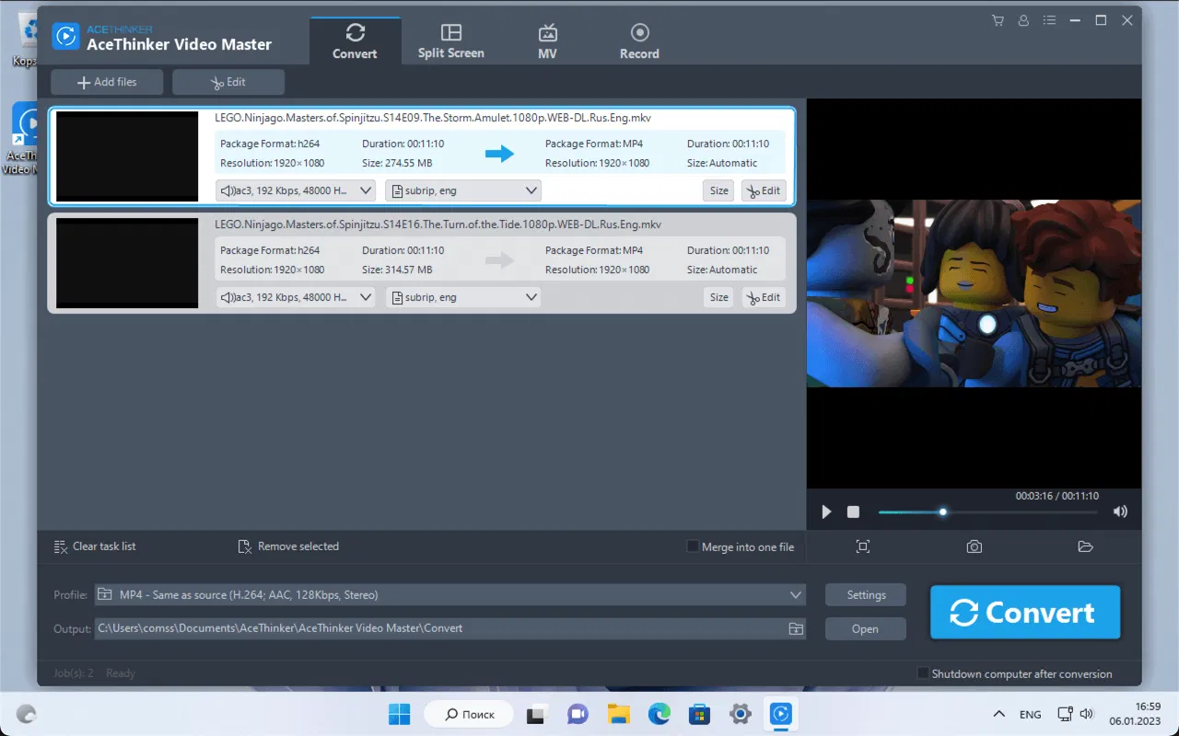Click the Size: 314.57 MB value
The height and width of the screenshot is (736, 1179).
(x=397, y=270)
